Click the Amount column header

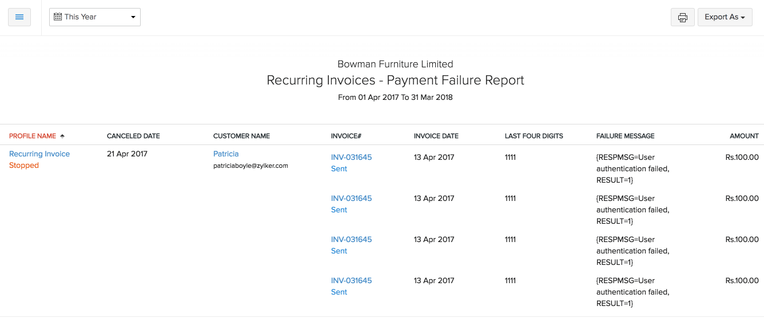(x=744, y=136)
